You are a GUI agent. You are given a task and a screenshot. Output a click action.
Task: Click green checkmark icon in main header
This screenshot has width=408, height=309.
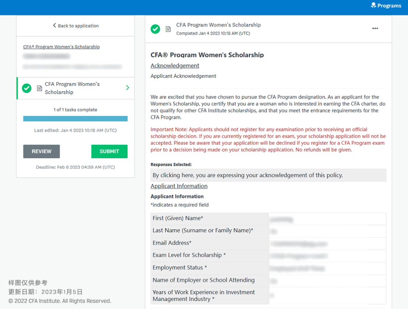155,29
